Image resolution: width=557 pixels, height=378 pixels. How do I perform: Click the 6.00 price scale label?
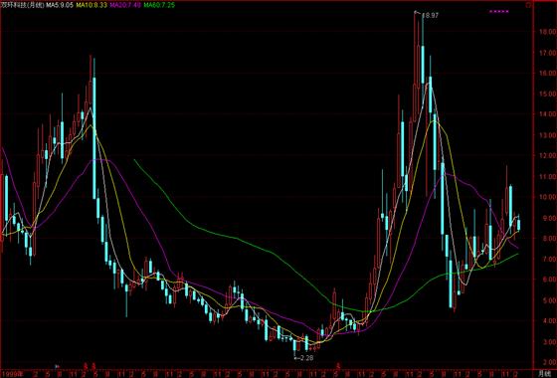pyautogui.click(x=548, y=280)
